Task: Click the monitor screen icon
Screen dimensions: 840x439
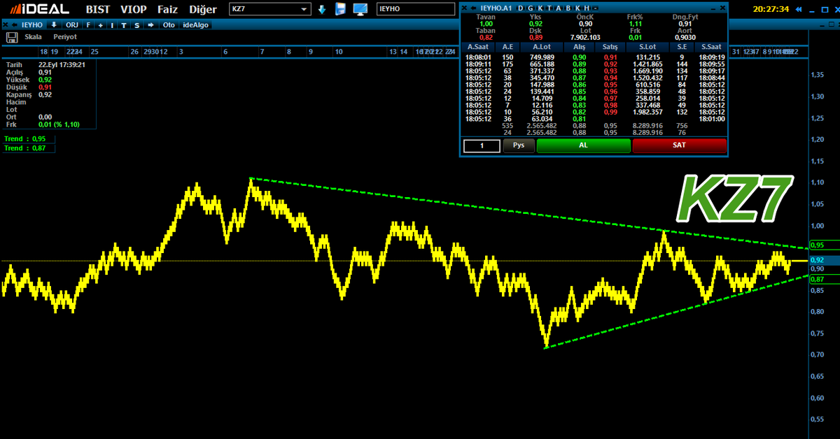Action: (360, 9)
